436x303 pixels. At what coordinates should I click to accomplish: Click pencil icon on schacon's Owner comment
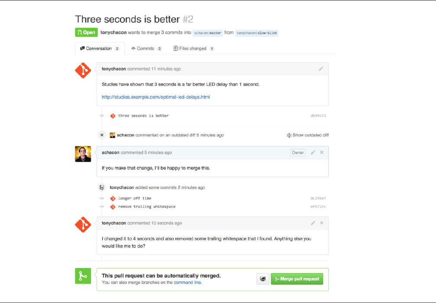(x=313, y=153)
